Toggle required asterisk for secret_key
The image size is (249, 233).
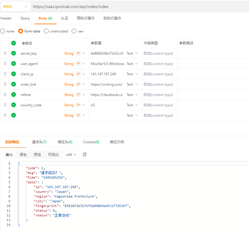[x=78, y=53]
